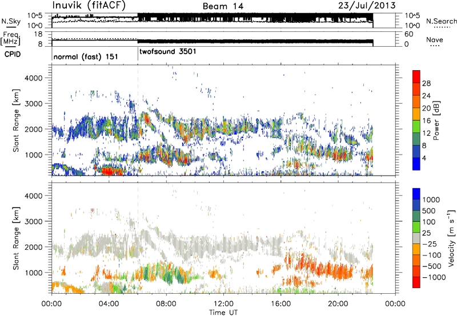Click the 'Power [dB]' color bar label
The image size is (457, 316).
[x=436, y=120]
